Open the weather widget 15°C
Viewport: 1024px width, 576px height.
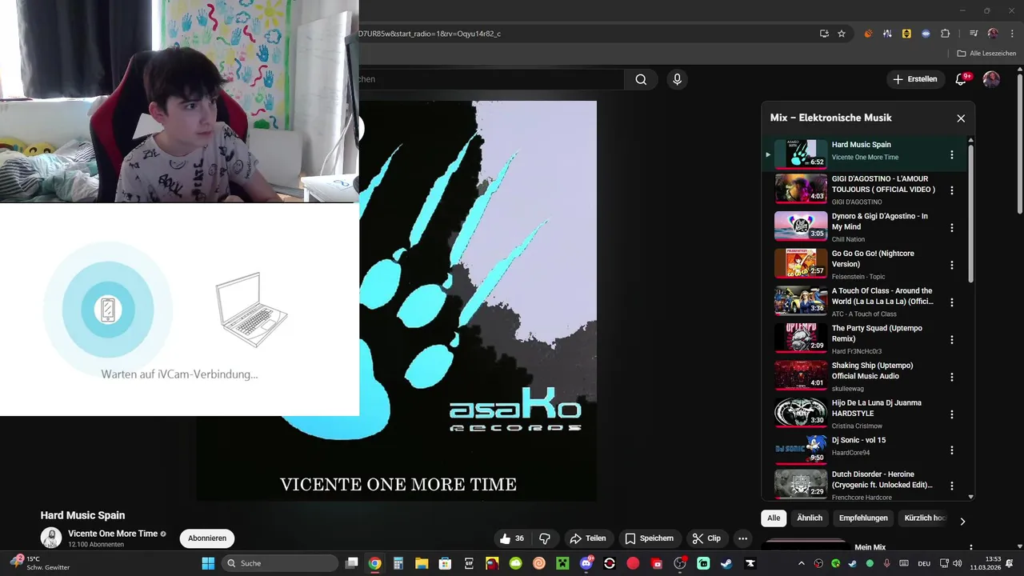[40, 563]
